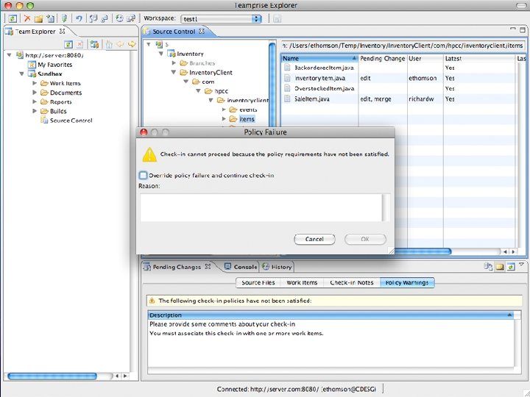Expand the Documents folder

pyautogui.click(x=35, y=92)
